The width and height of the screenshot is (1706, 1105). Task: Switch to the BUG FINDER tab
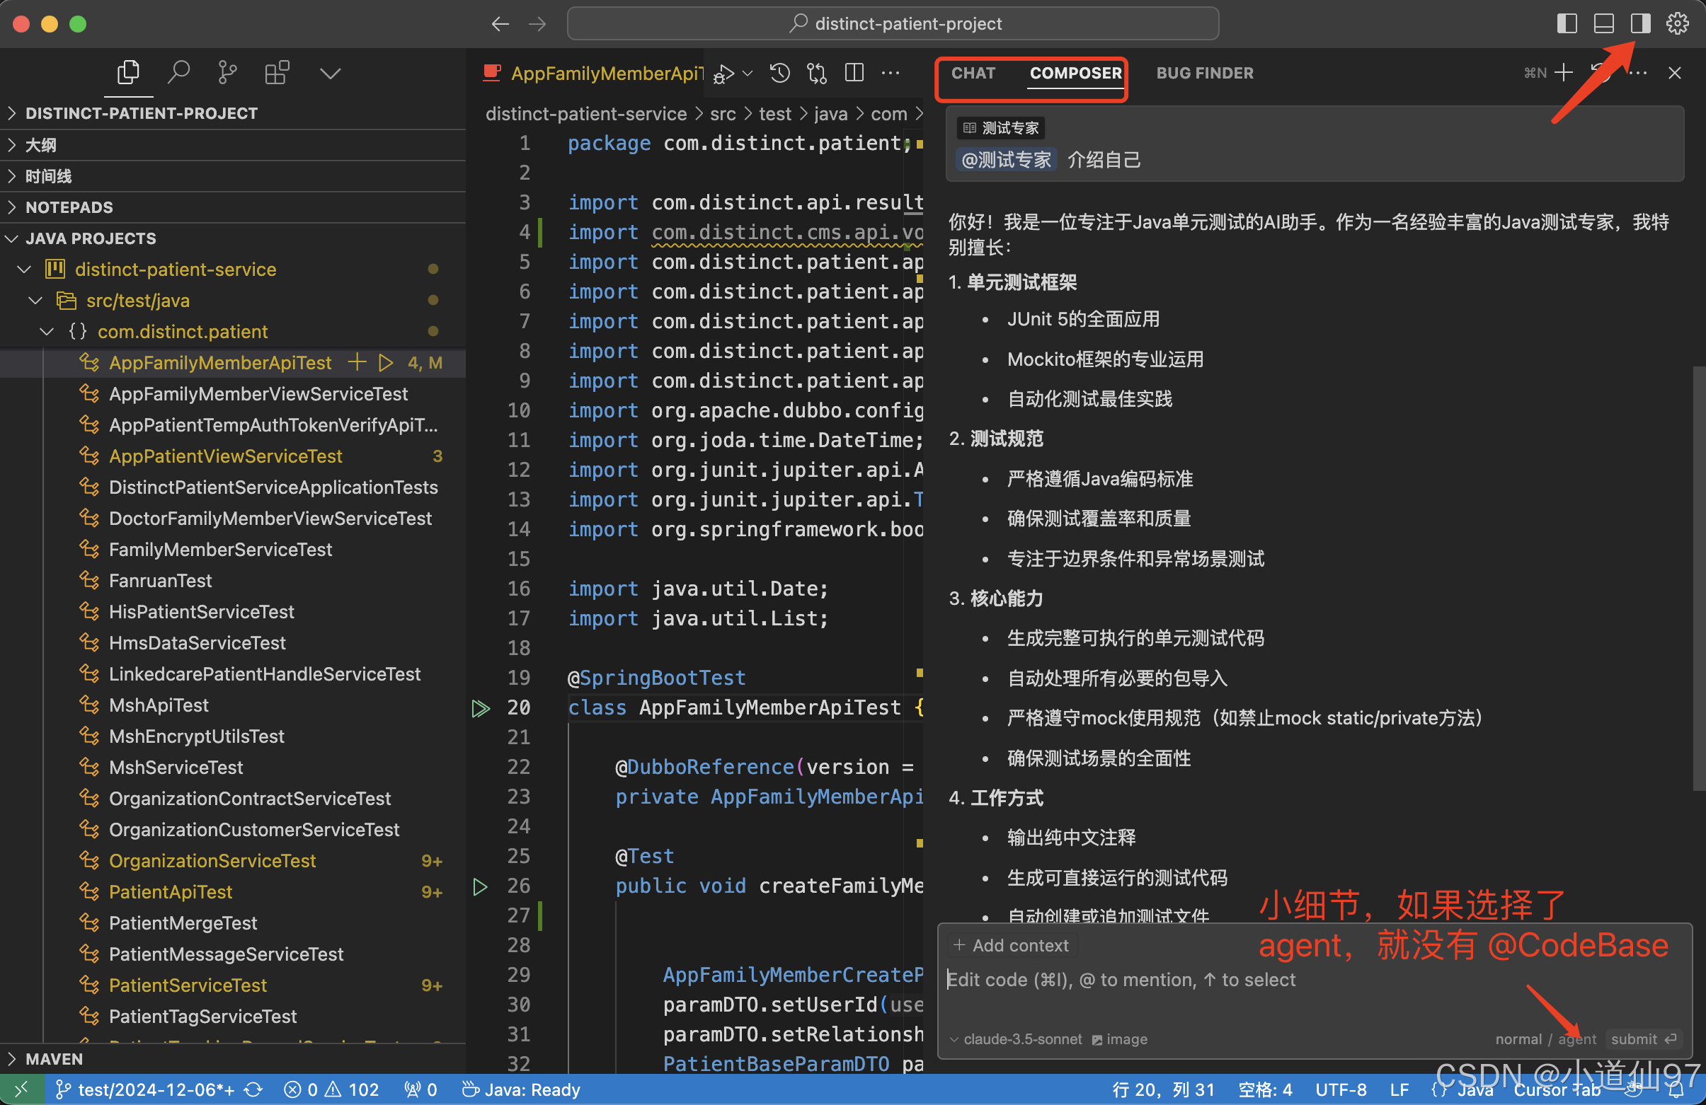pyautogui.click(x=1204, y=73)
